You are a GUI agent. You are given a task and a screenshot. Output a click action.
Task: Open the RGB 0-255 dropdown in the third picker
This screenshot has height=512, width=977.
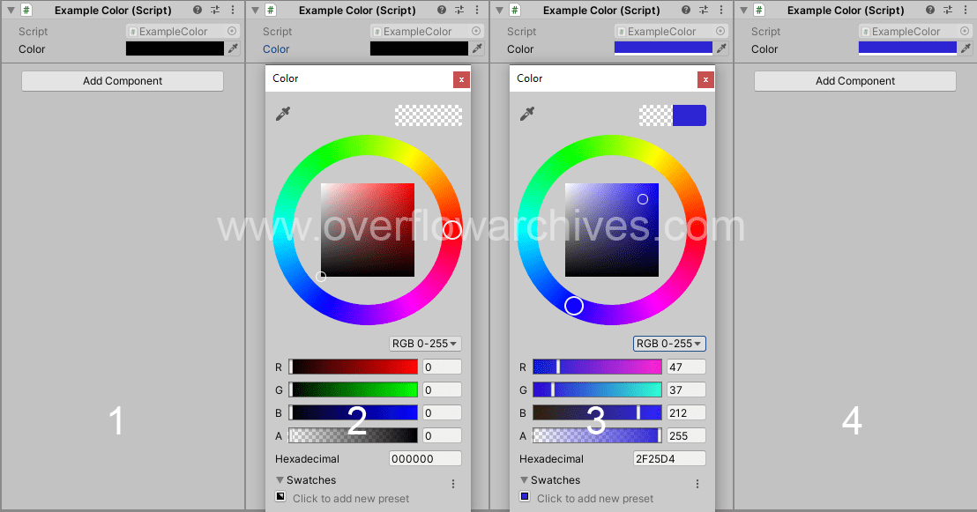[x=667, y=343]
